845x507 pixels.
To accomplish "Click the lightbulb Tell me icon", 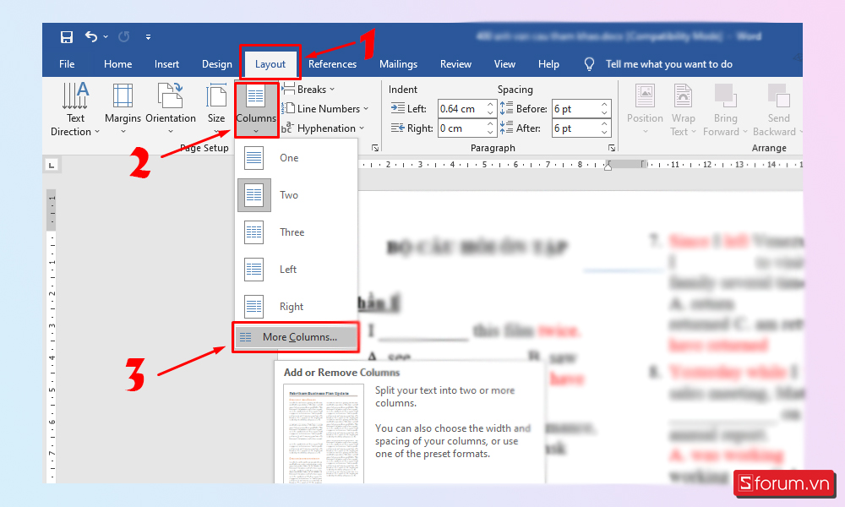I will 589,64.
